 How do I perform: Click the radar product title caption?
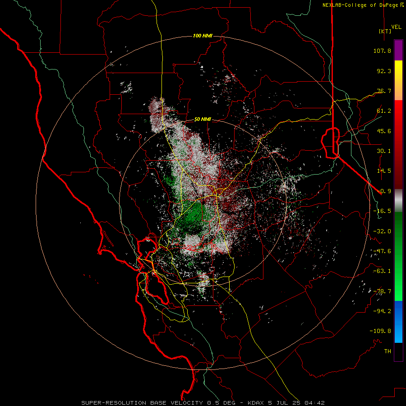(x=203, y=403)
